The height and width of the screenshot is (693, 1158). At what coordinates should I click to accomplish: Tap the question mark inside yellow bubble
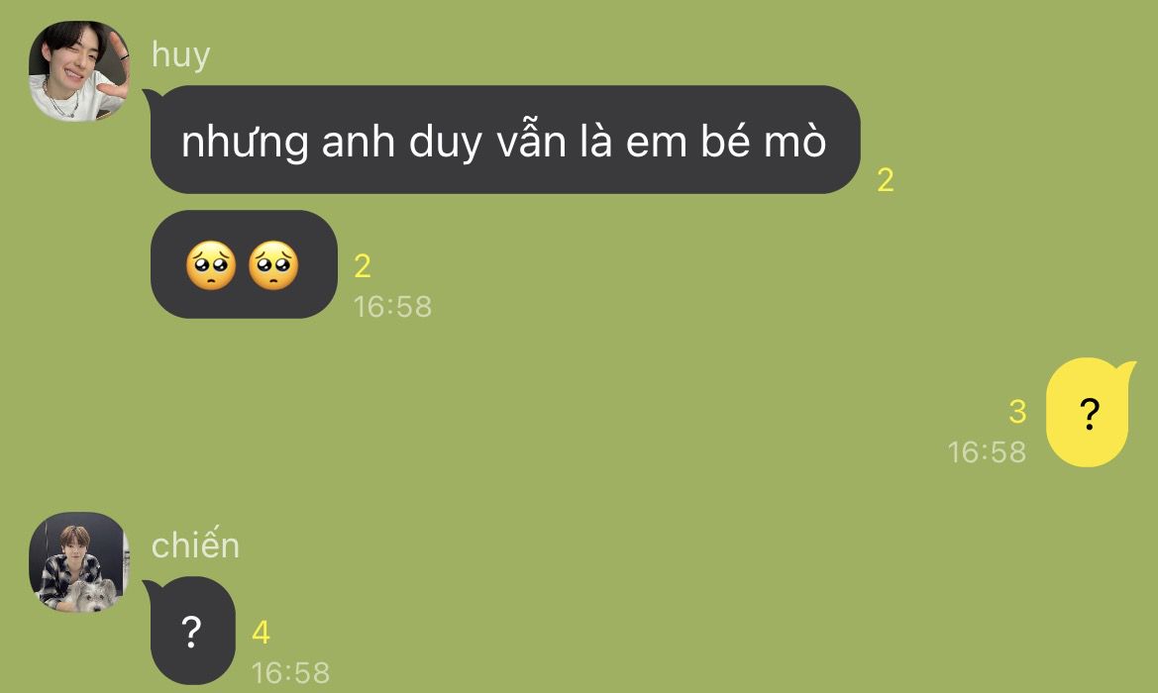1090,413
